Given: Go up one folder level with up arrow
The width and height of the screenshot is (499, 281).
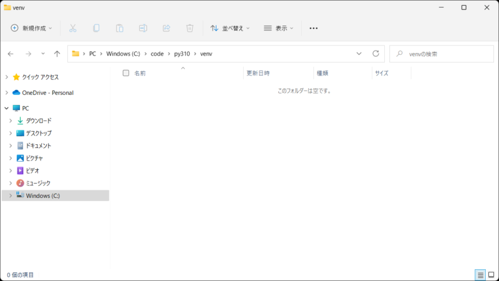Looking at the screenshot, I should coord(57,54).
